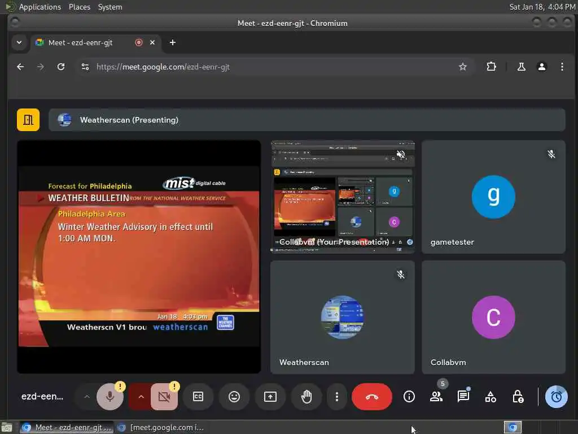
Task: Select the Collabvm participant tile
Action: (x=493, y=318)
